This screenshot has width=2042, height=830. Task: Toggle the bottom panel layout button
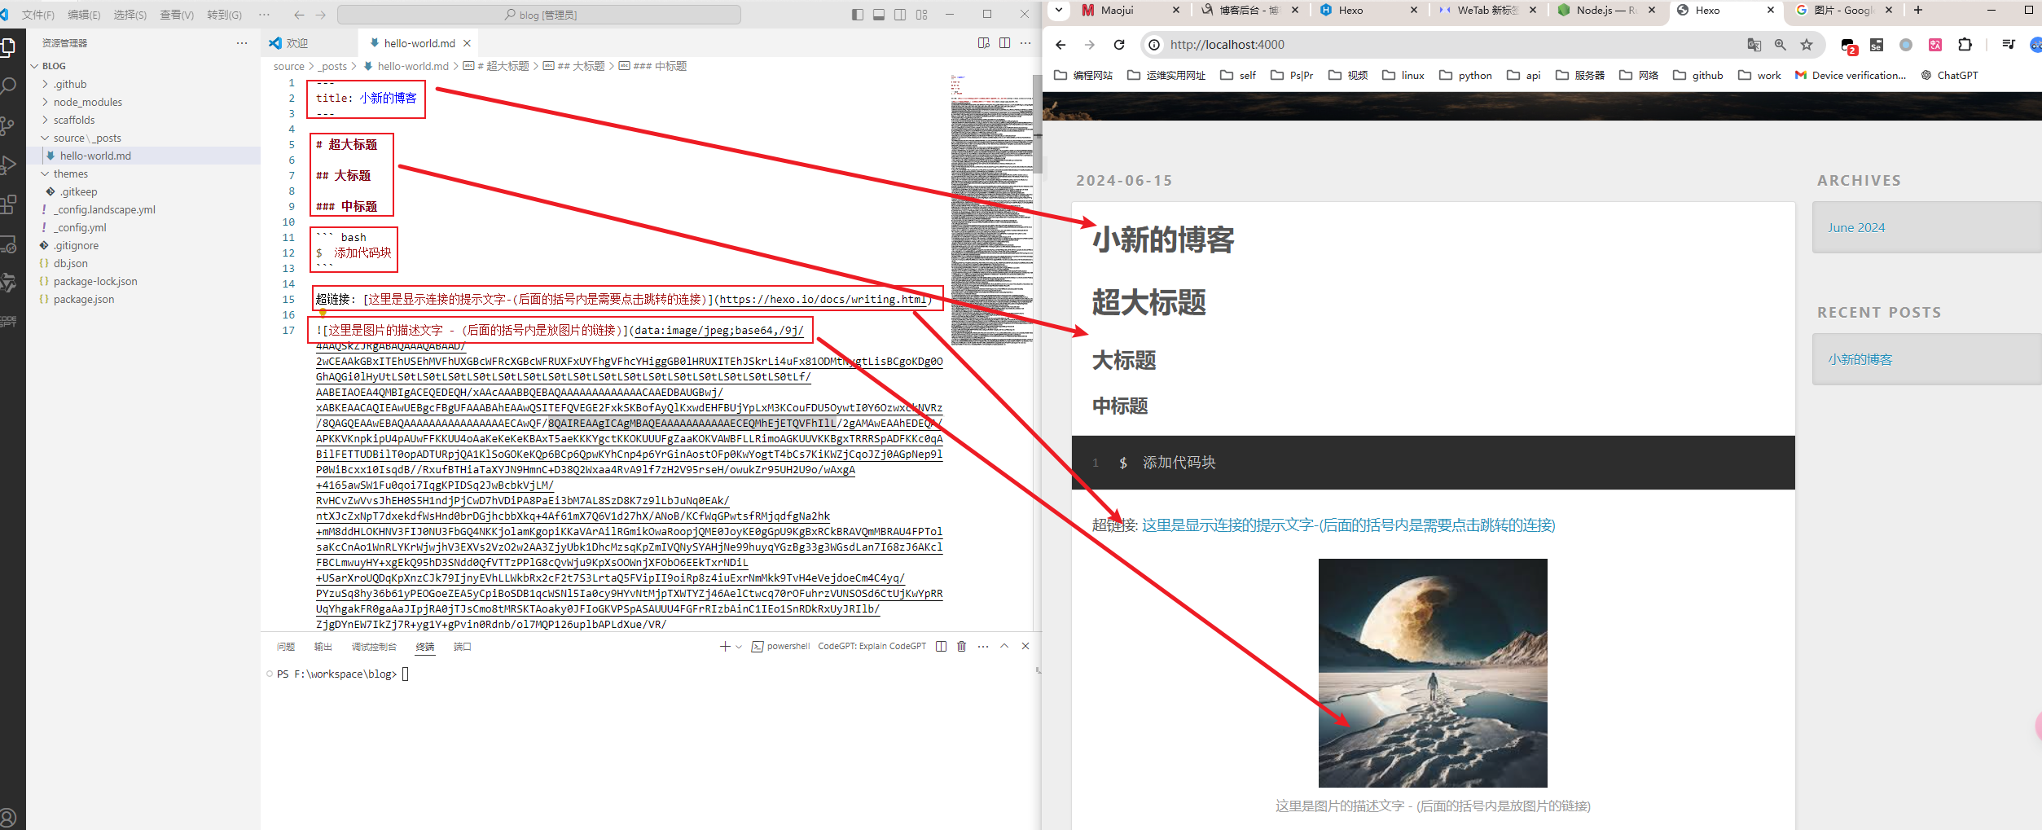click(x=879, y=15)
